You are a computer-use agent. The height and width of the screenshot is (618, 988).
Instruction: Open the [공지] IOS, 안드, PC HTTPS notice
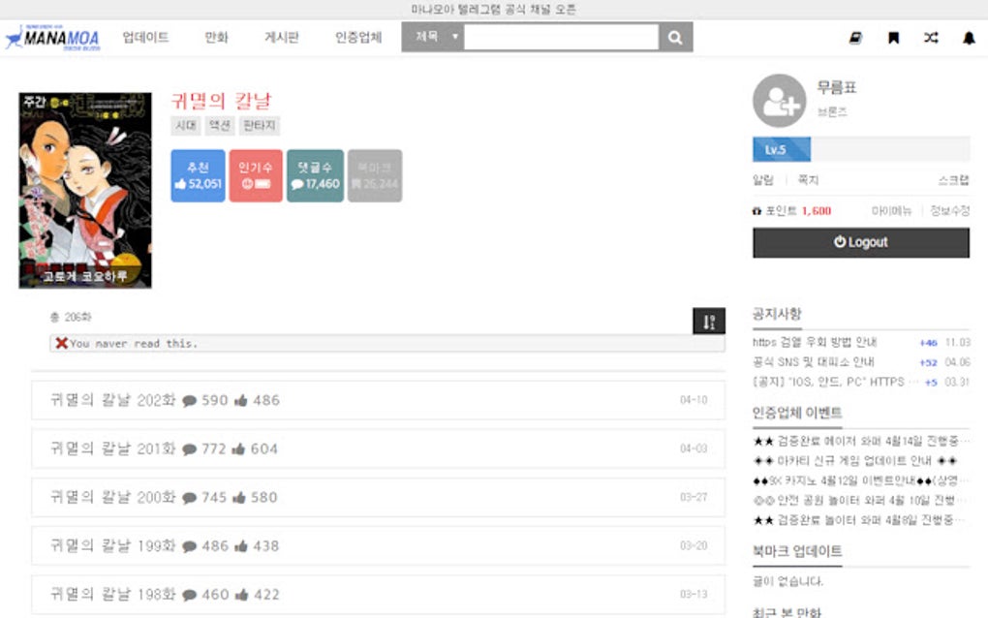pos(834,382)
